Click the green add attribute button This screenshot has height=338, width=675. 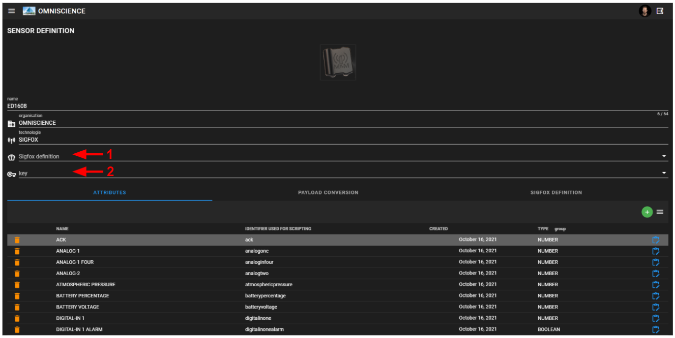pos(647,212)
